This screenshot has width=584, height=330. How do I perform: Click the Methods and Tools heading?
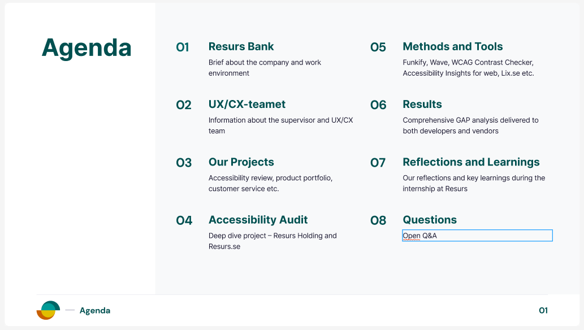coord(452,46)
